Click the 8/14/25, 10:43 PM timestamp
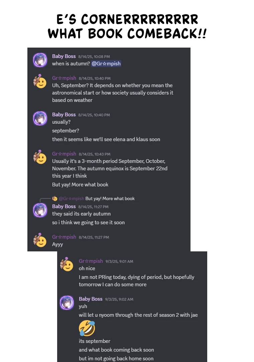Screen dimensions: 254x362 coord(95,154)
